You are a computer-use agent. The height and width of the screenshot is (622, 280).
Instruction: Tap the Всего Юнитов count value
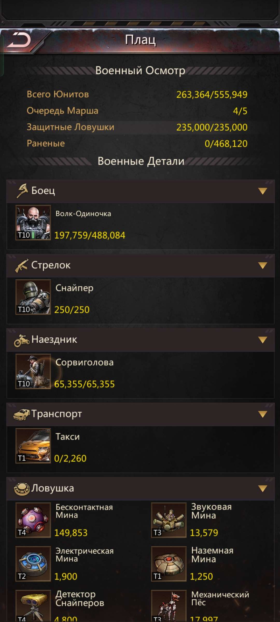point(212,95)
